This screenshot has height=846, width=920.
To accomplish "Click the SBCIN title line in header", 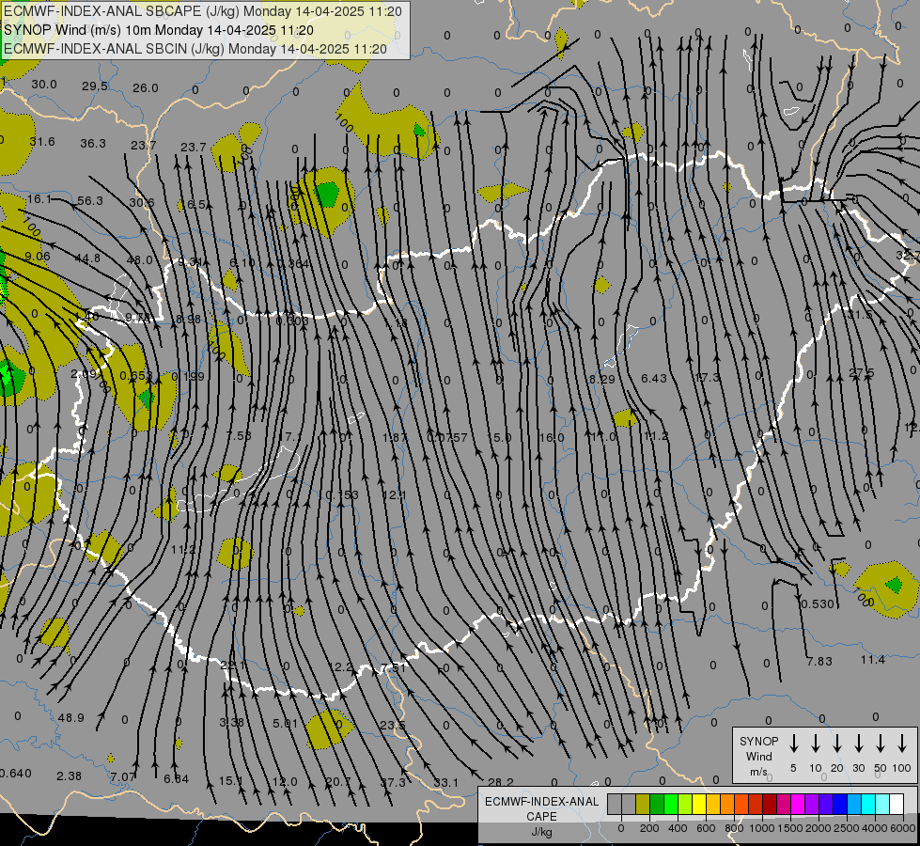I will coord(195,49).
